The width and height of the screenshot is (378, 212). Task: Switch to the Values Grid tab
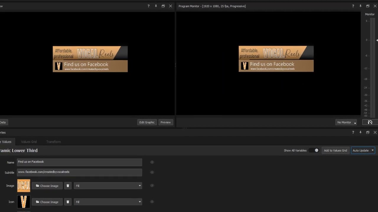point(29,142)
